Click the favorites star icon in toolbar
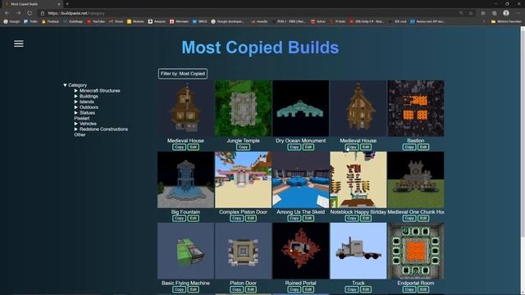Image resolution: width=525 pixels, height=295 pixels. pyautogui.click(x=483, y=13)
